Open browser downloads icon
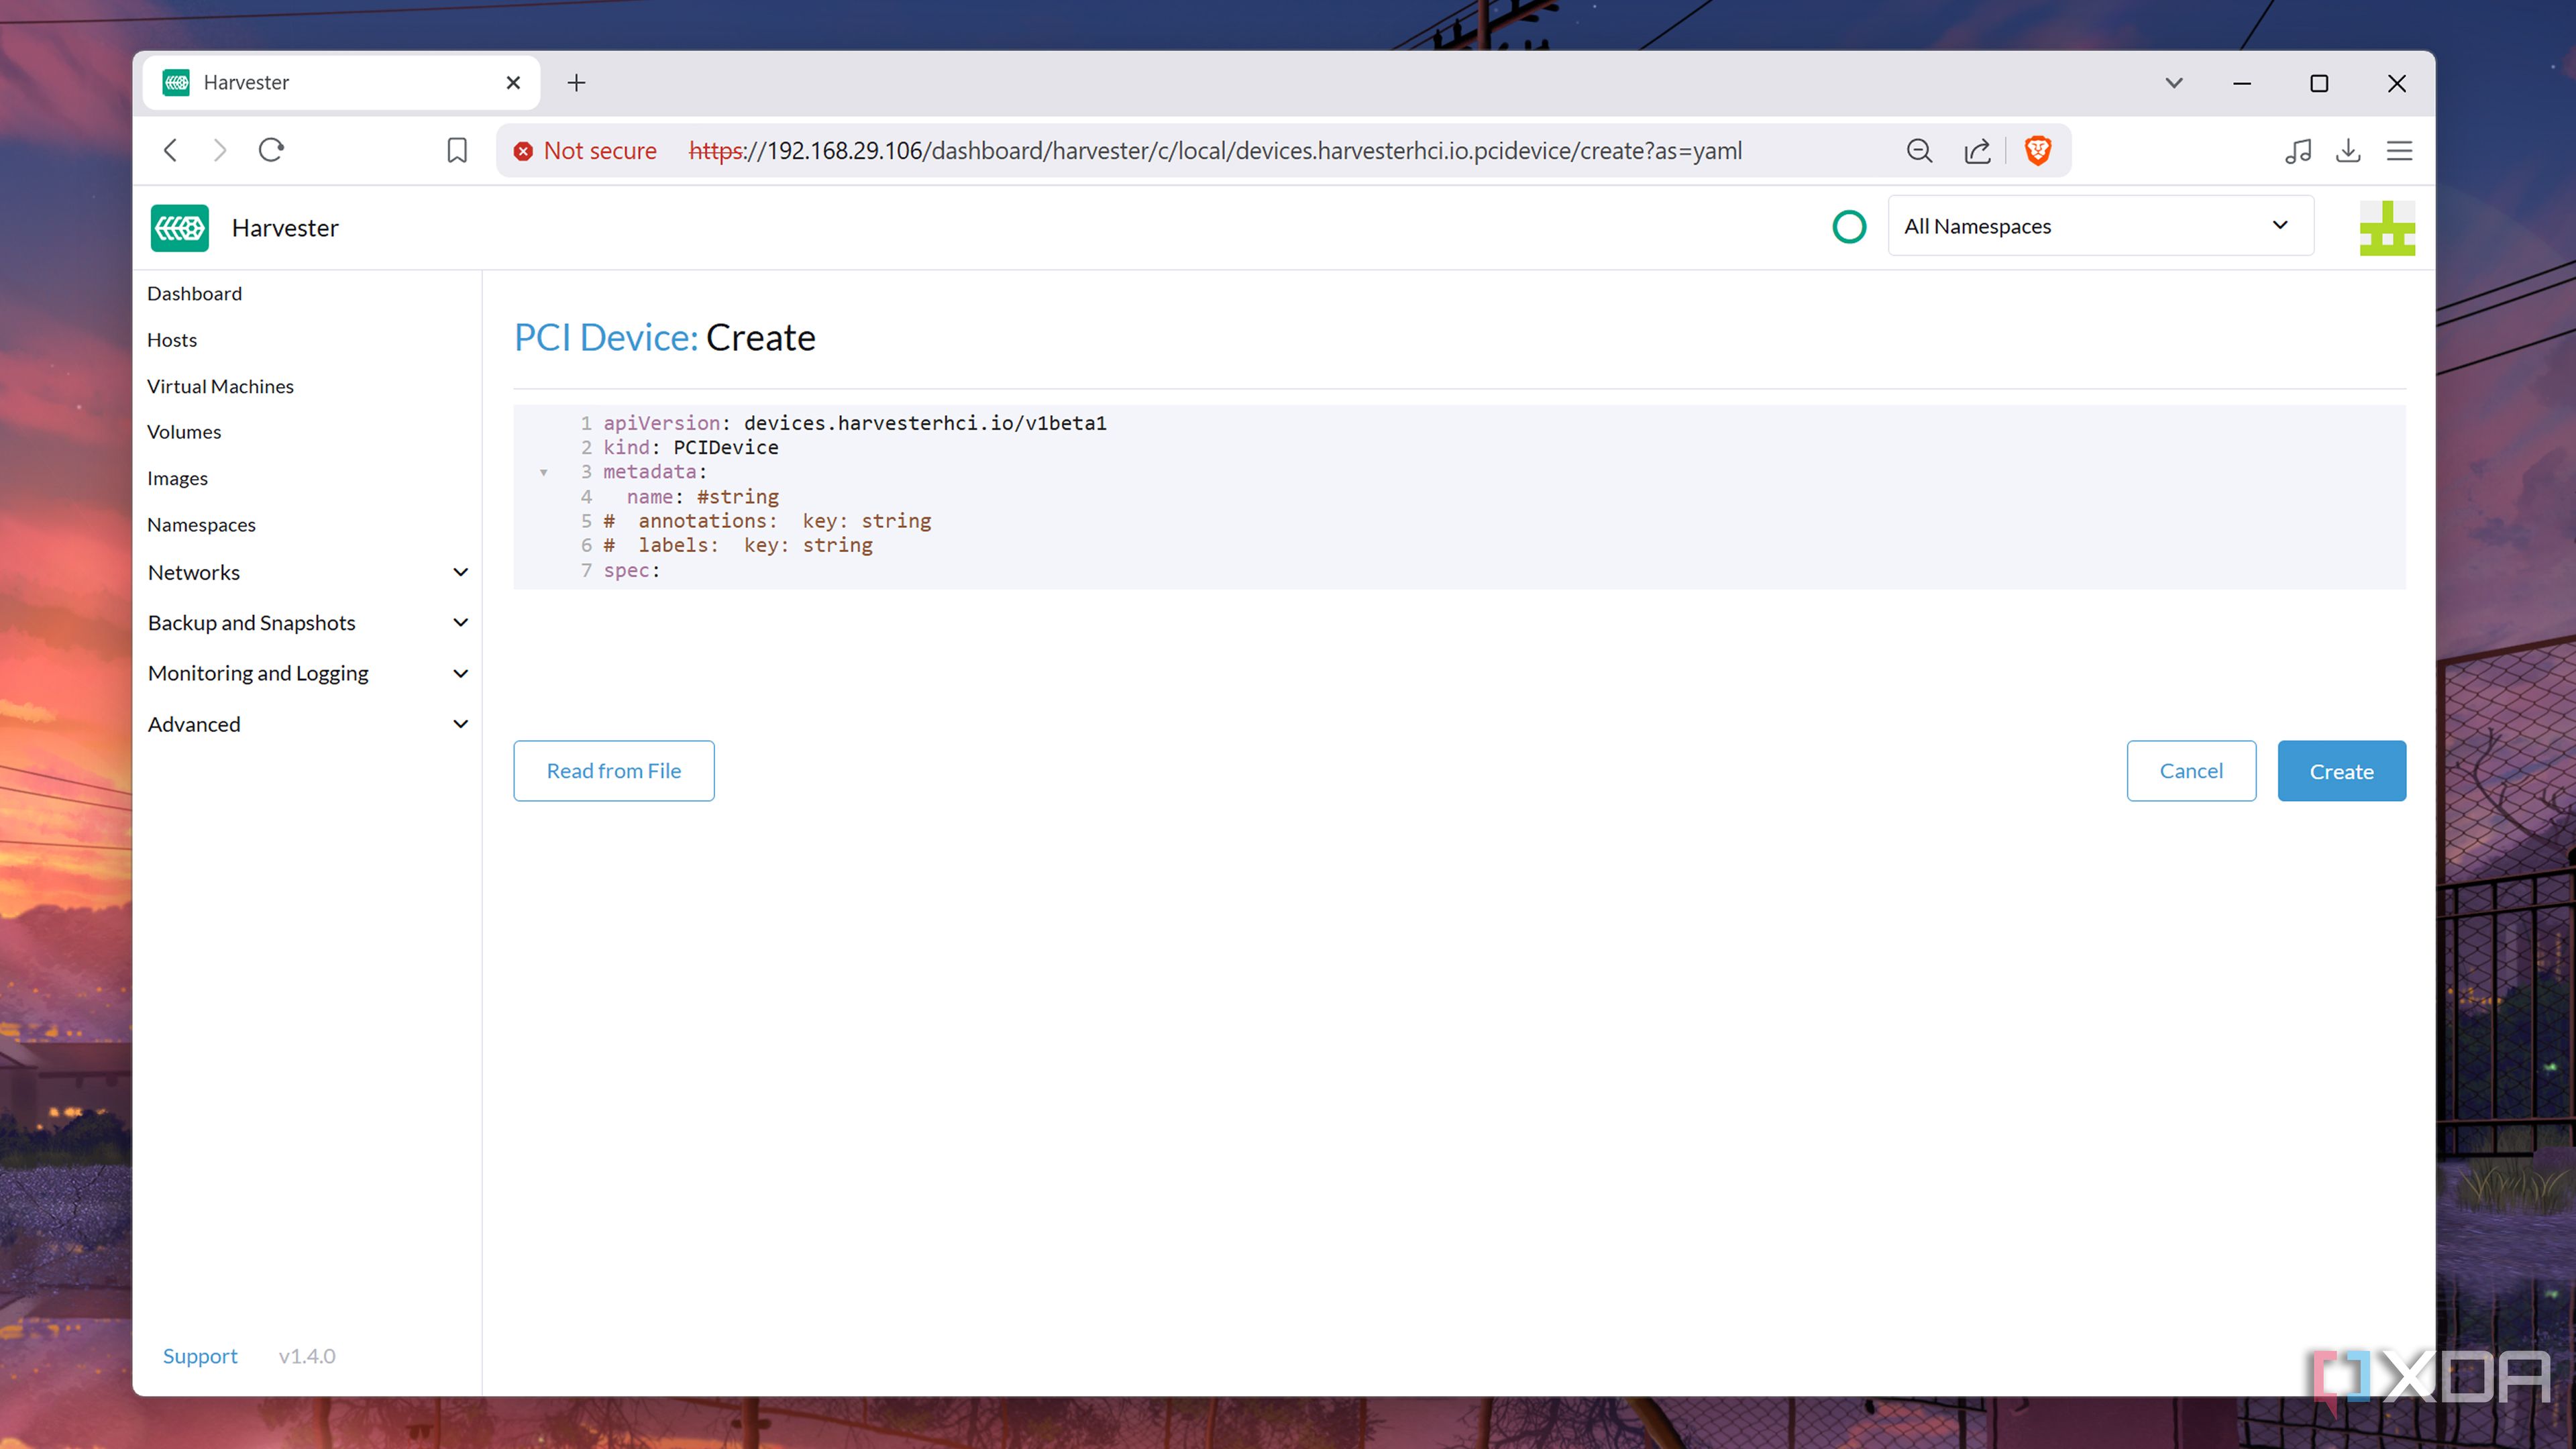Viewport: 2576px width, 1449px height. click(2348, 151)
